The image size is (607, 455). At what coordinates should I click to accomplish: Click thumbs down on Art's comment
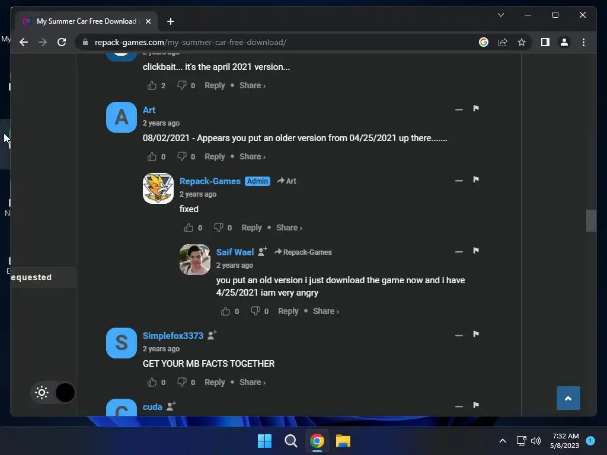tap(181, 156)
